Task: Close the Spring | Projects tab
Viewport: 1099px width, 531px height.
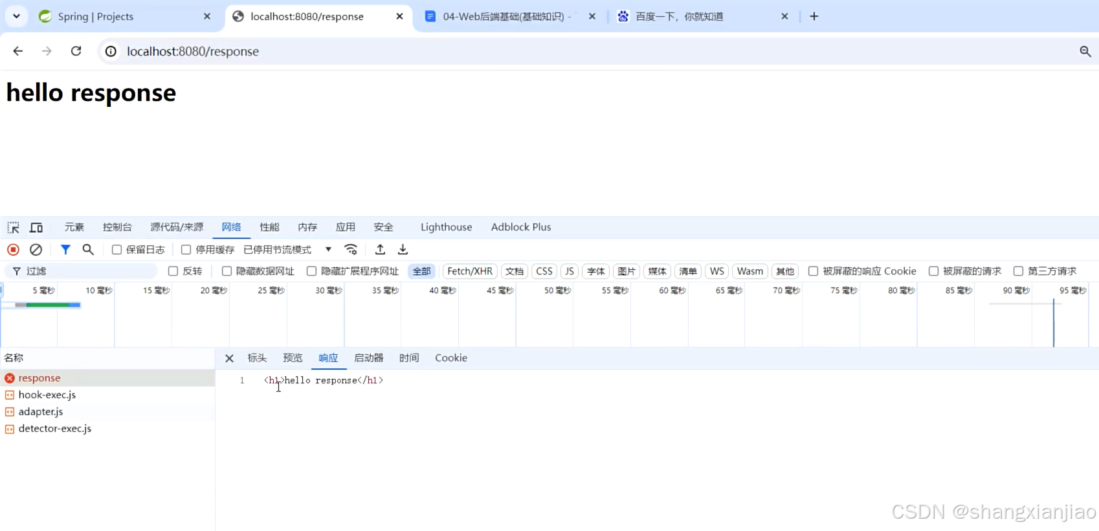Action: point(207,16)
